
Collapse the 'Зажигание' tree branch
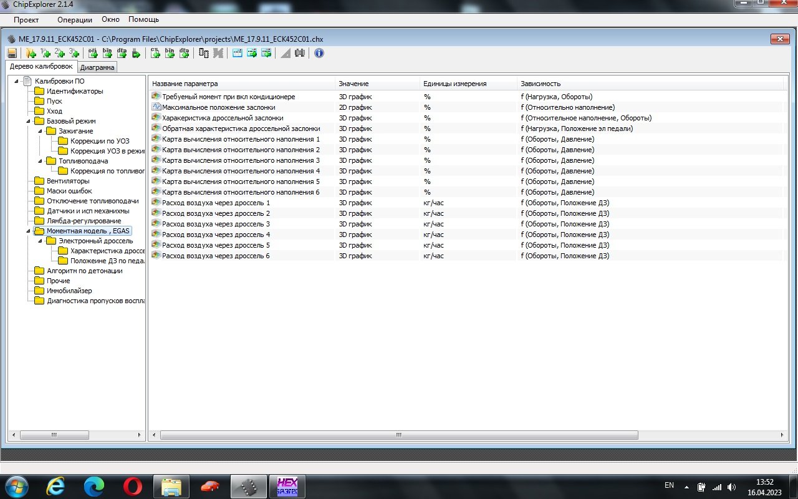point(40,131)
